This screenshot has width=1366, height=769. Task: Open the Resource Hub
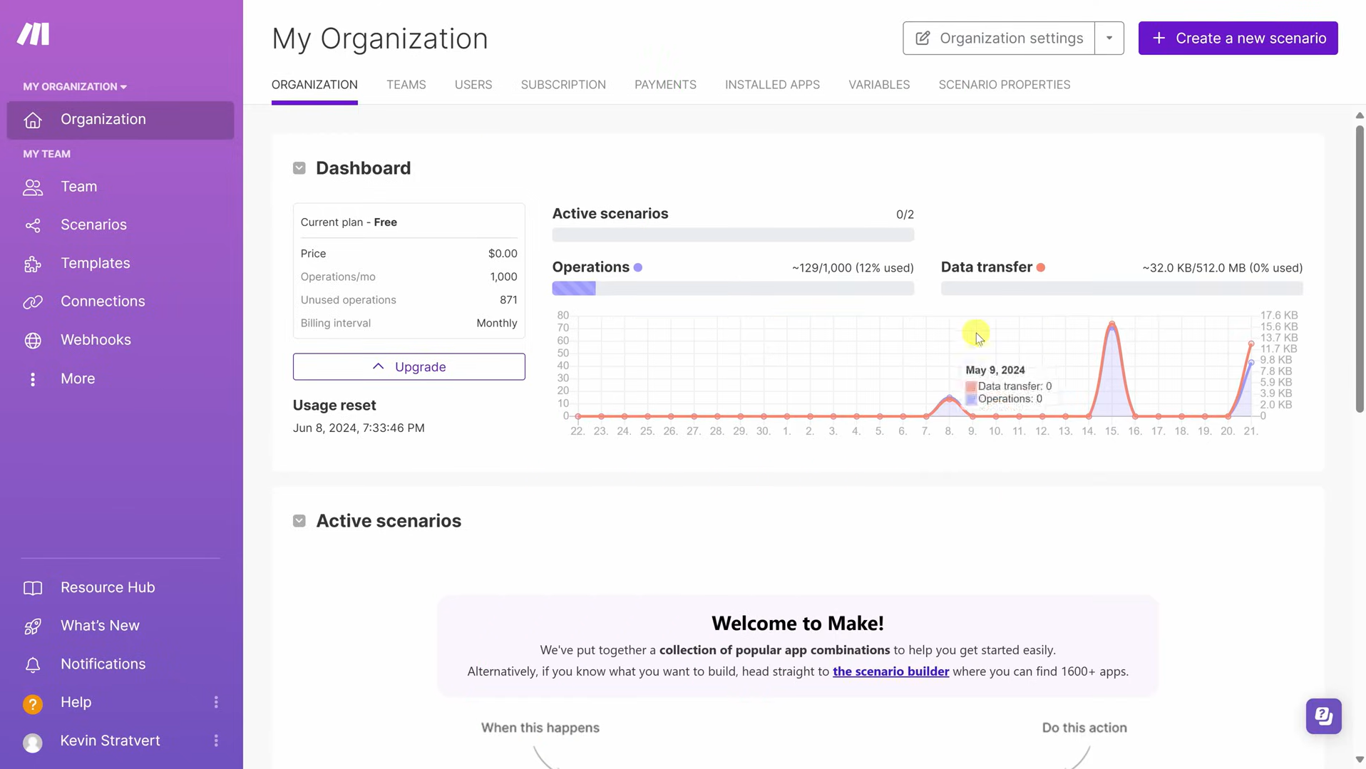pos(108,587)
